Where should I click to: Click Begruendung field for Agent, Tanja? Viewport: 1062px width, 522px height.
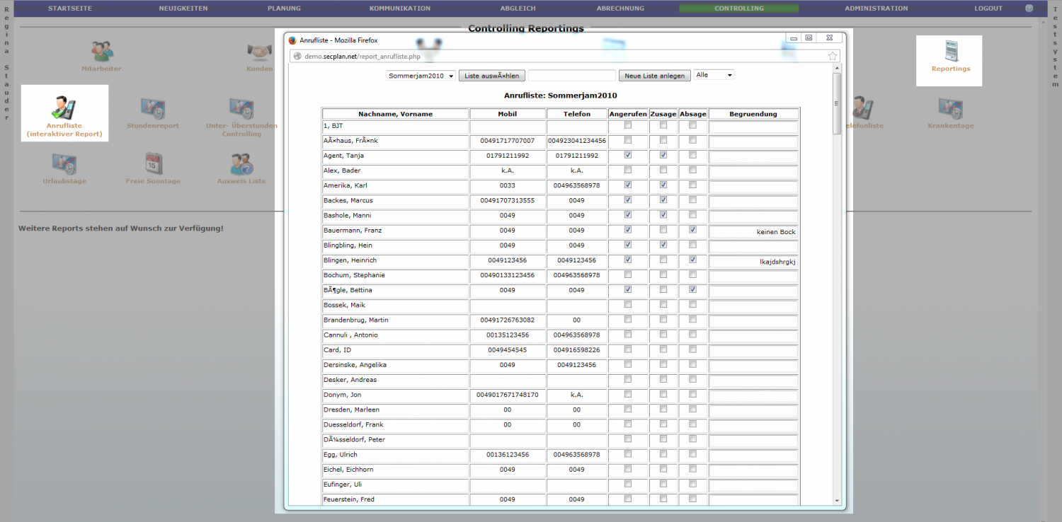click(754, 156)
